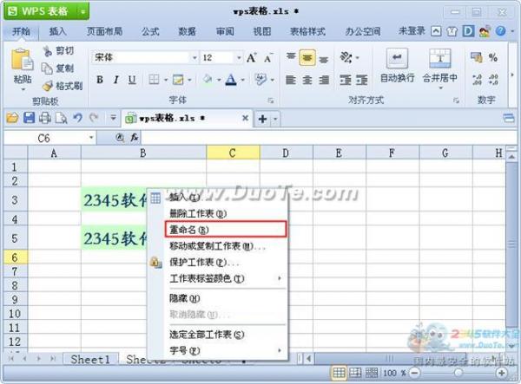Open print preview icon

(61, 118)
